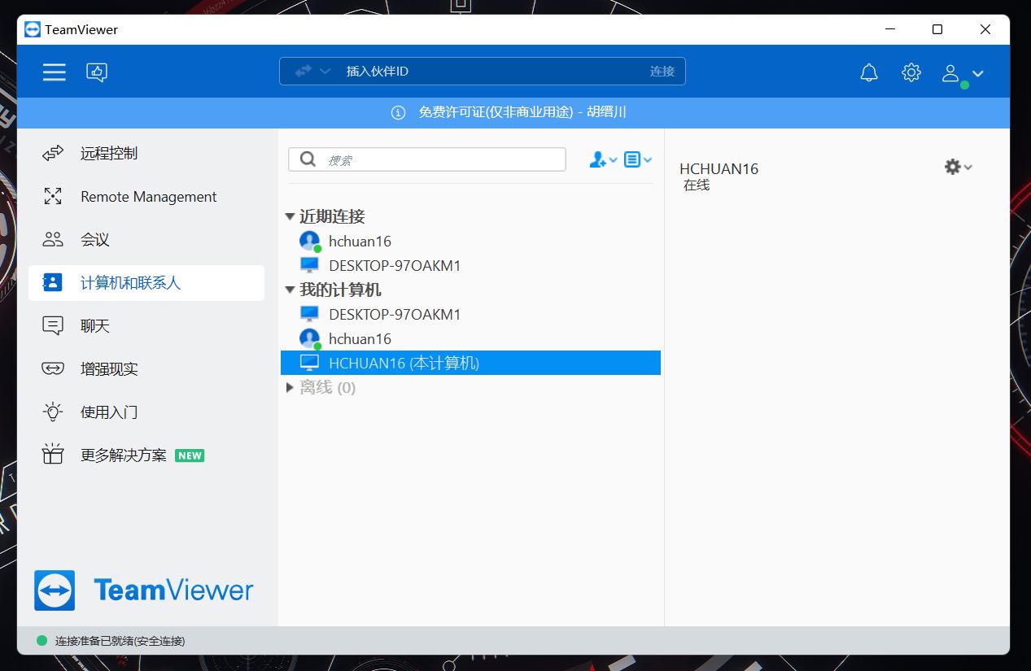Select hchuan16 under 我的计算机
The image size is (1031, 671).
point(470,339)
